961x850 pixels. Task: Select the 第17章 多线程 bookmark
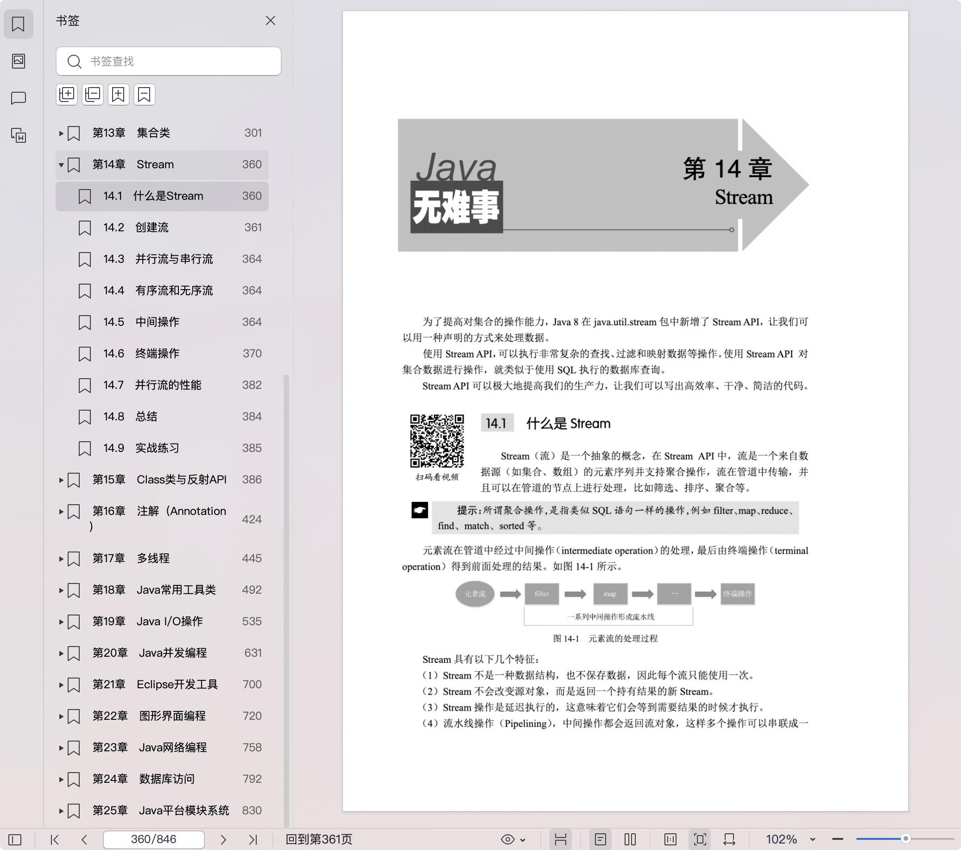pos(162,558)
